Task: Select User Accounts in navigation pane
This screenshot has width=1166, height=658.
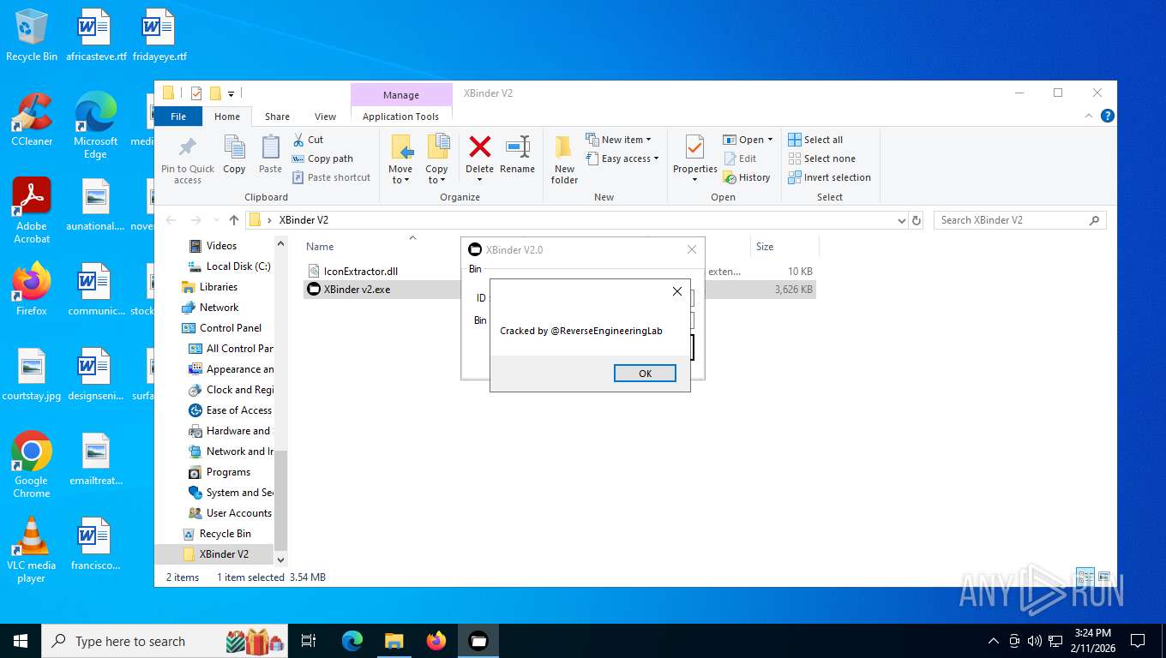Action: (238, 513)
